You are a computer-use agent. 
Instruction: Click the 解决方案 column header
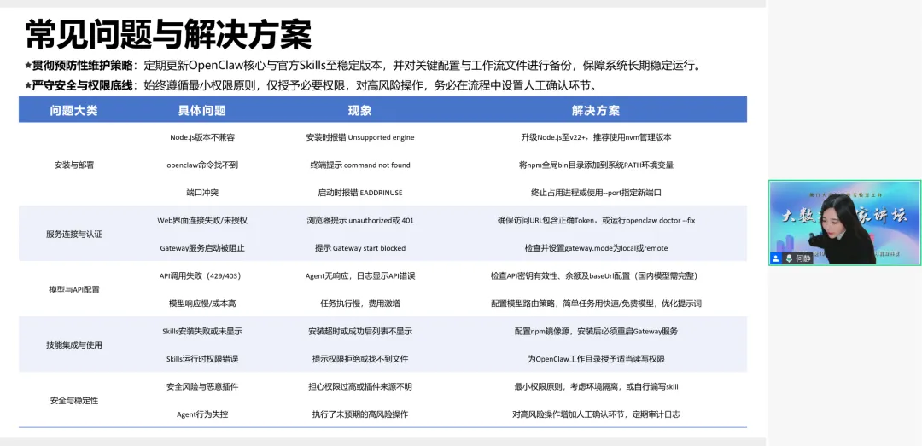point(596,111)
